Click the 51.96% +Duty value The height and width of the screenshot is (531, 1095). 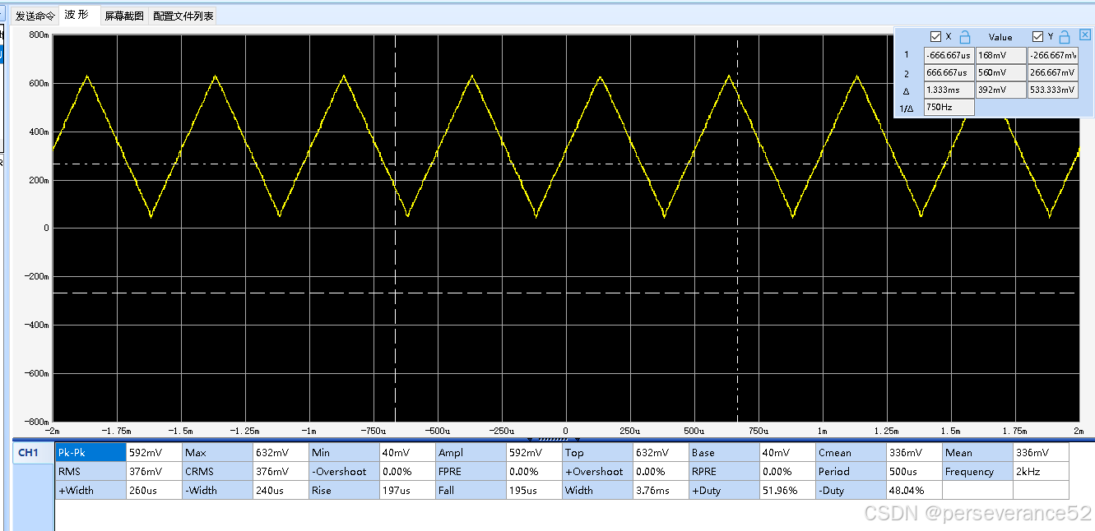tap(788, 491)
